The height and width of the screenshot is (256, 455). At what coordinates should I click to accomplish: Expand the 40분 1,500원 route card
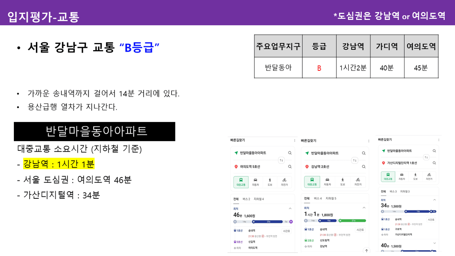pyautogui.click(x=434, y=243)
